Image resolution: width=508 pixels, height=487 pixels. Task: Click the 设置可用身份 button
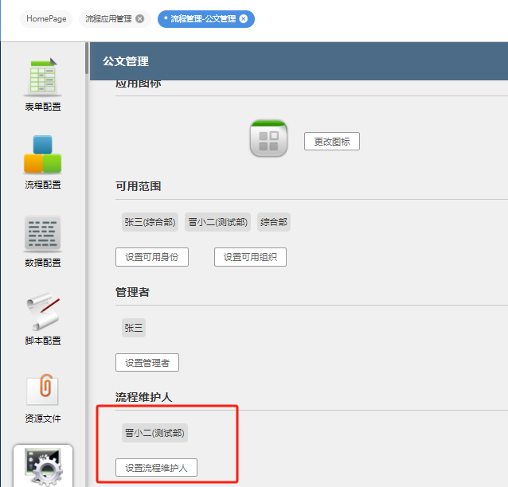(152, 257)
